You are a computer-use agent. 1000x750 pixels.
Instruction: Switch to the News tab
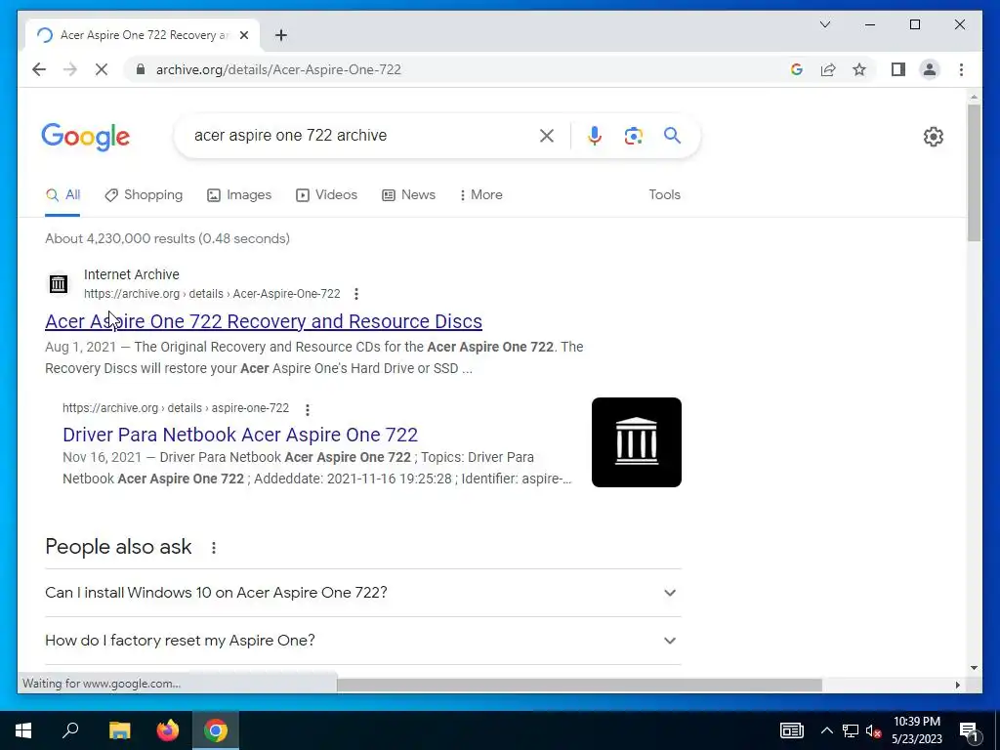coord(408,195)
